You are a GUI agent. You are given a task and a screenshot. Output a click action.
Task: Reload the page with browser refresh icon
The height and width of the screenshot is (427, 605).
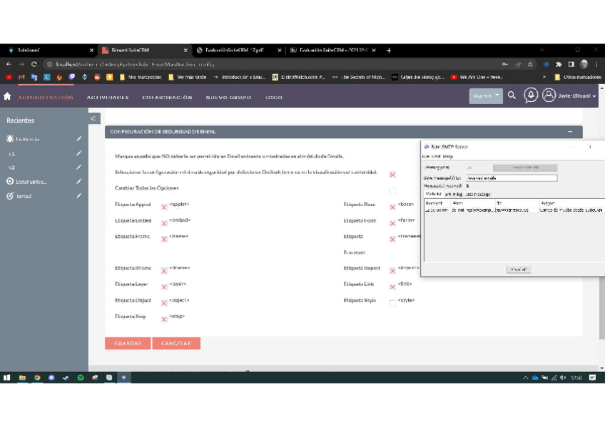pos(34,64)
